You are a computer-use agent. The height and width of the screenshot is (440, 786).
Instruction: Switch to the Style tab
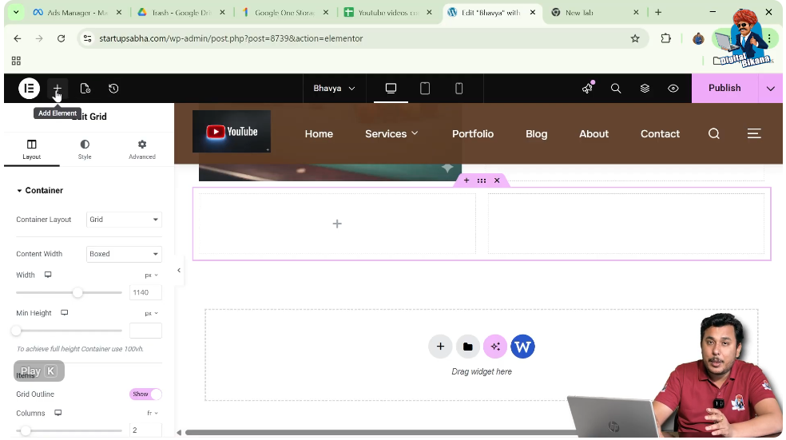(85, 149)
